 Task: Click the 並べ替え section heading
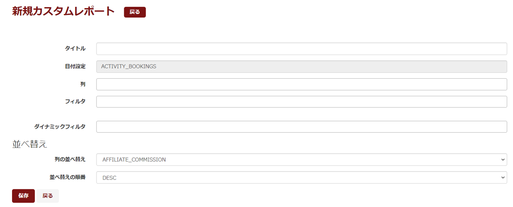[x=30, y=144]
